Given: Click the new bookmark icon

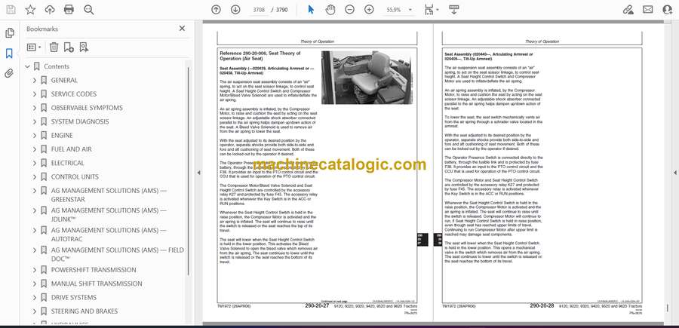Looking at the screenshot, I should click(x=69, y=48).
